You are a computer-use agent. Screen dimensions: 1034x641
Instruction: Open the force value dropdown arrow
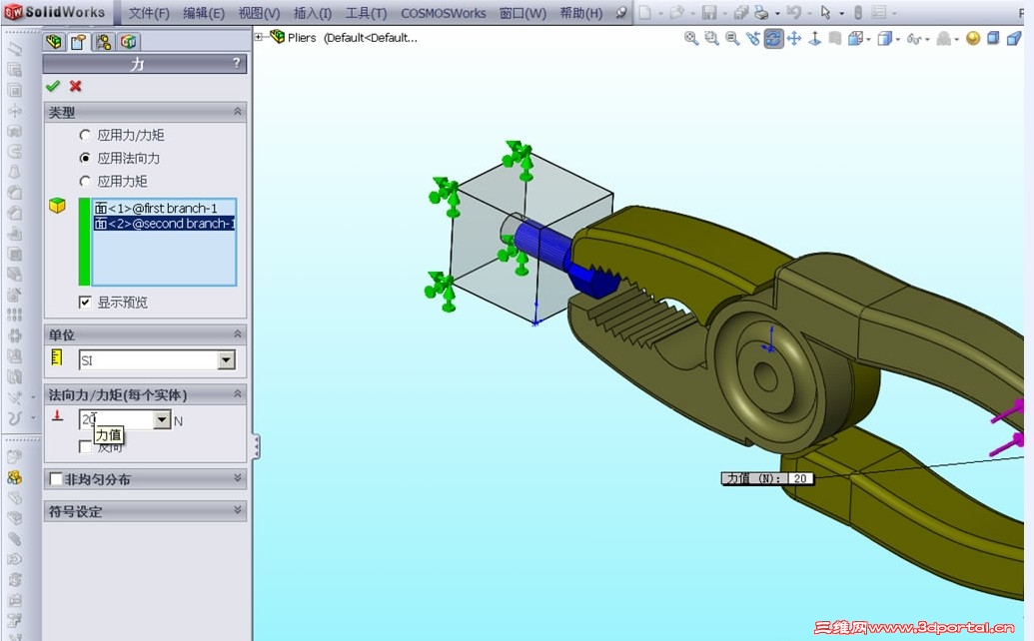coord(162,419)
